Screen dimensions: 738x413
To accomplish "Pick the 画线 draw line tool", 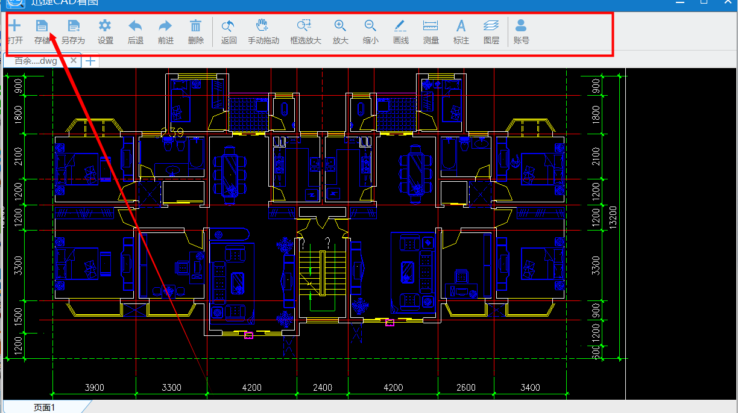I will [x=400, y=32].
